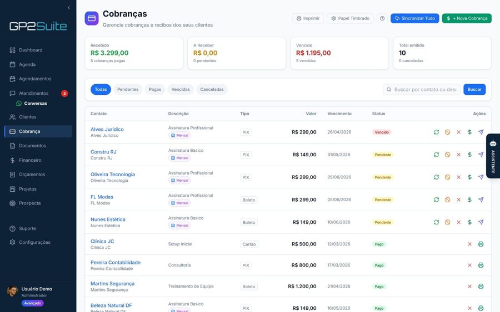Click the GP2Suite logo
The height and width of the screenshot is (312, 500).
point(38,26)
